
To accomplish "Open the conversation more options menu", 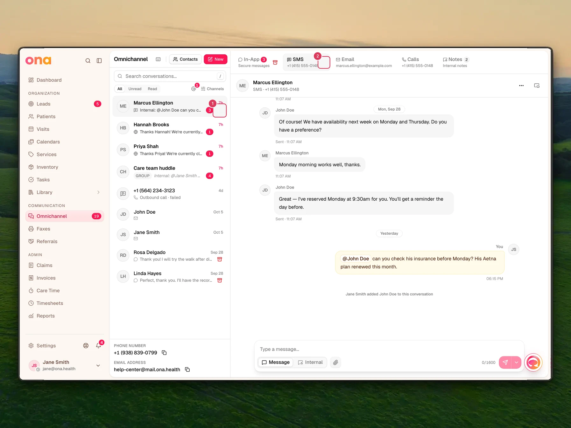I will [x=521, y=86].
